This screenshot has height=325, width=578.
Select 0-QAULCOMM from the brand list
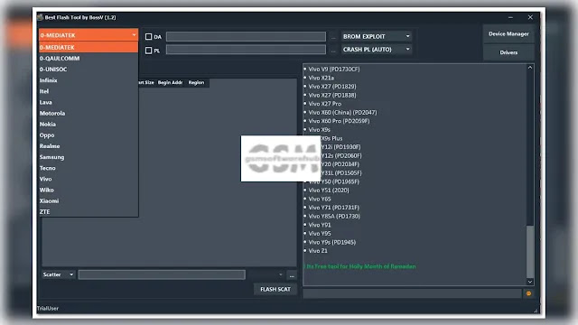pos(89,58)
